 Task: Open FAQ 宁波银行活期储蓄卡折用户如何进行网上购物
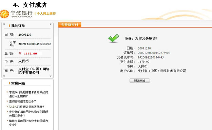28,94
